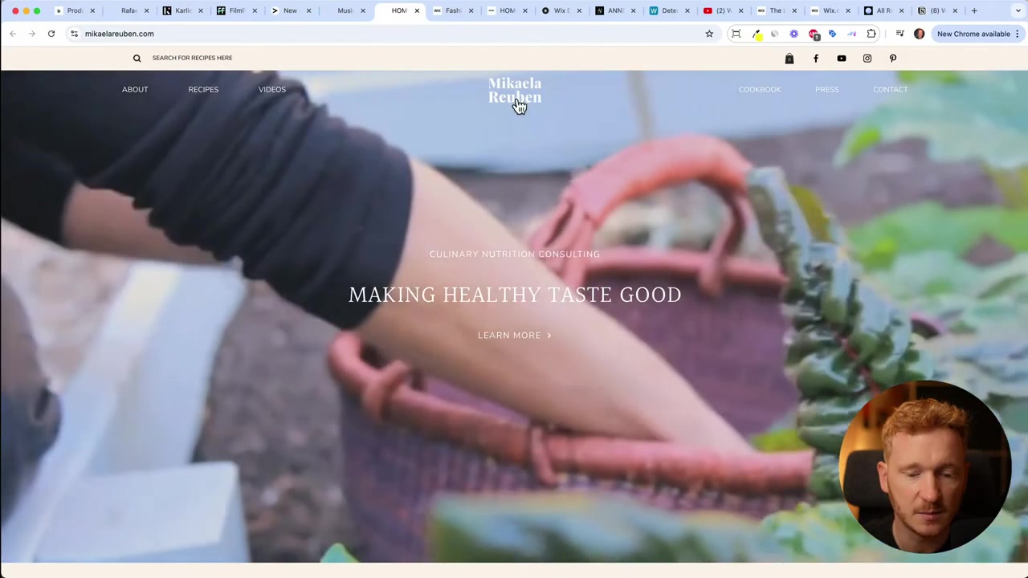Open the VIDEOS menu item

pyautogui.click(x=272, y=89)
